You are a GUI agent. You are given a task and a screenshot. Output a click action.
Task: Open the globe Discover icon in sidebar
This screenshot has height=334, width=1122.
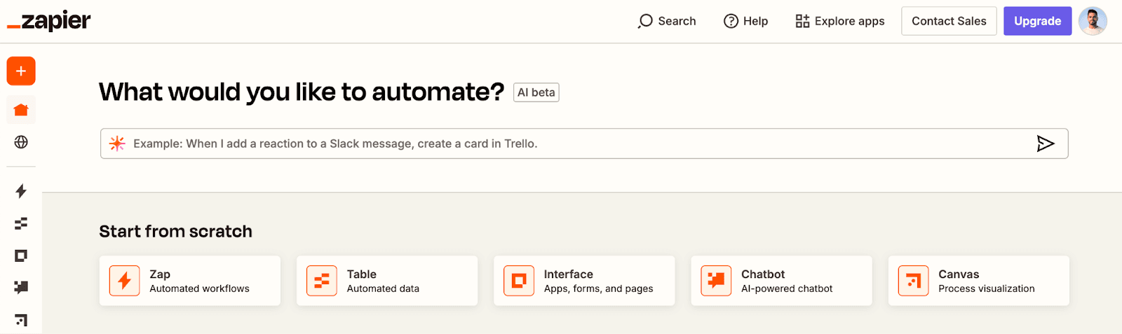21,142
